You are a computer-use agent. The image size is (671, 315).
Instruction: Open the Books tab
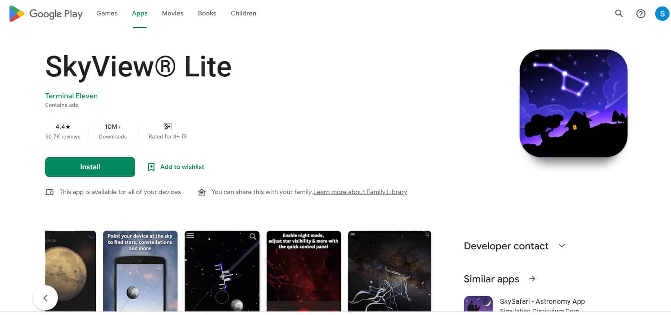point(207,13)
